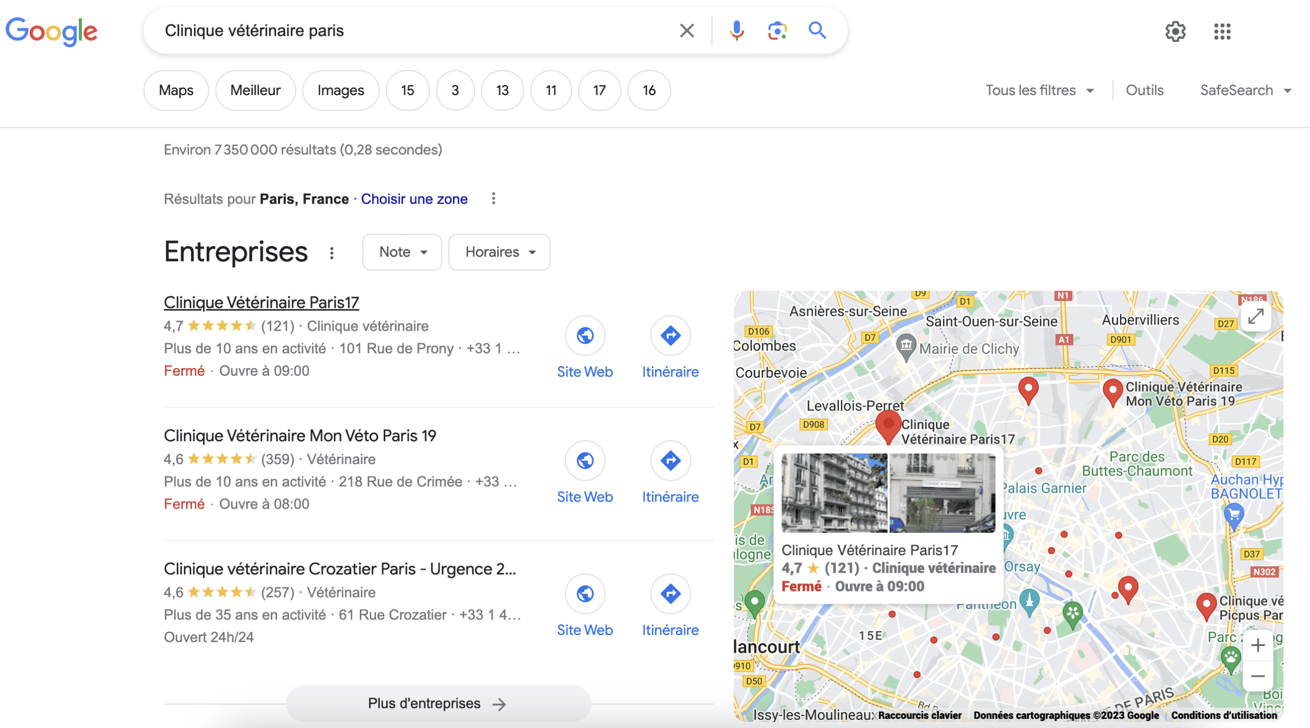Select the Maps filter chip
1310x728 pixels.
click(176, 90)
